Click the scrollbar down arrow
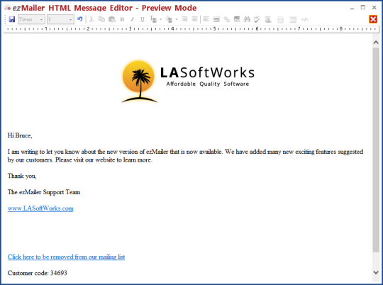383x285 pixels. pos(376,272)
